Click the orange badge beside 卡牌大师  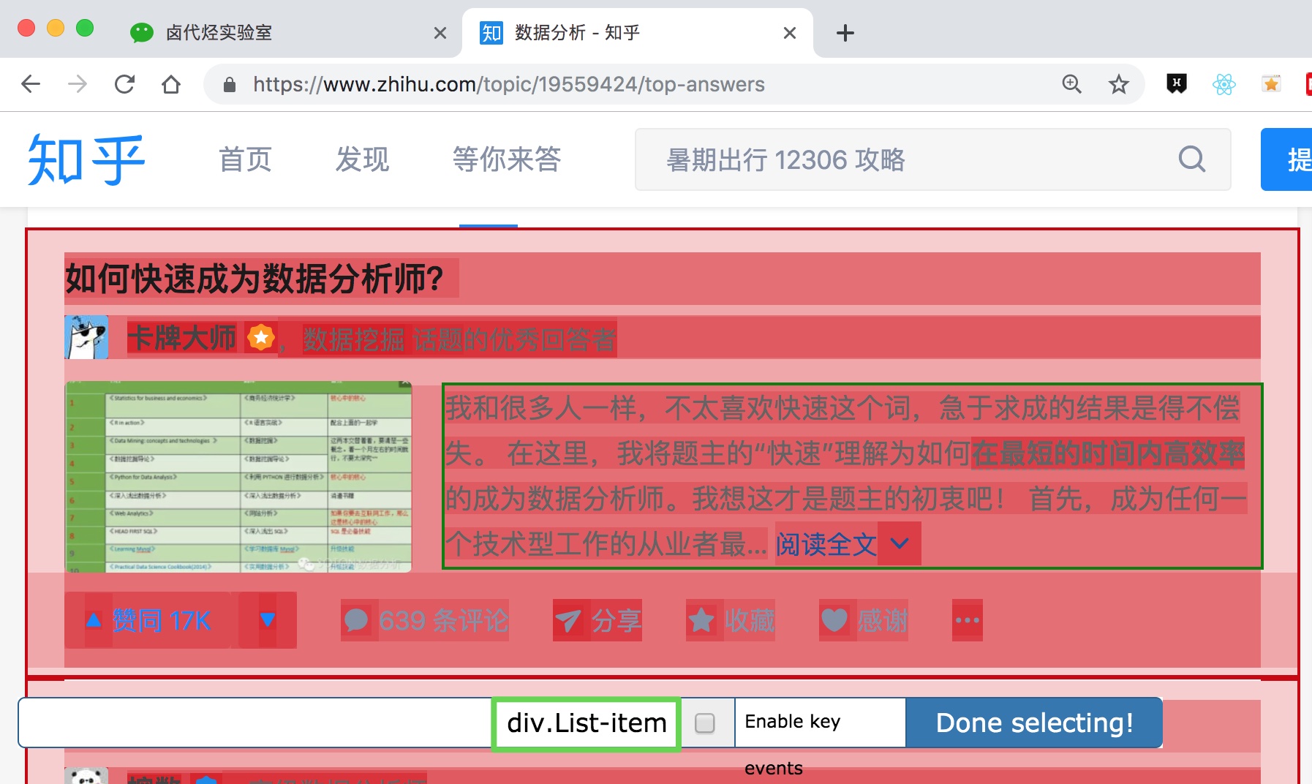[x=261, y=337]
